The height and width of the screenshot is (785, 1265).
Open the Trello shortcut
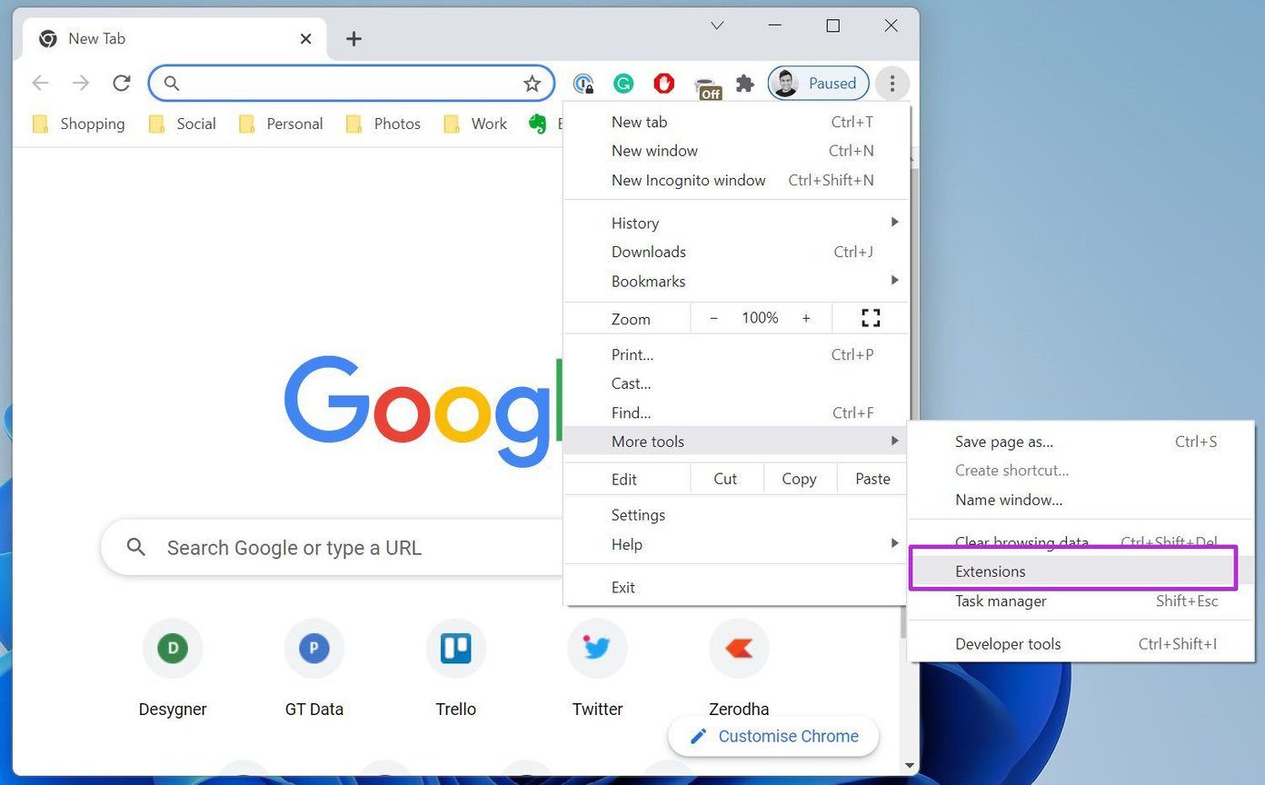point(455,670)
